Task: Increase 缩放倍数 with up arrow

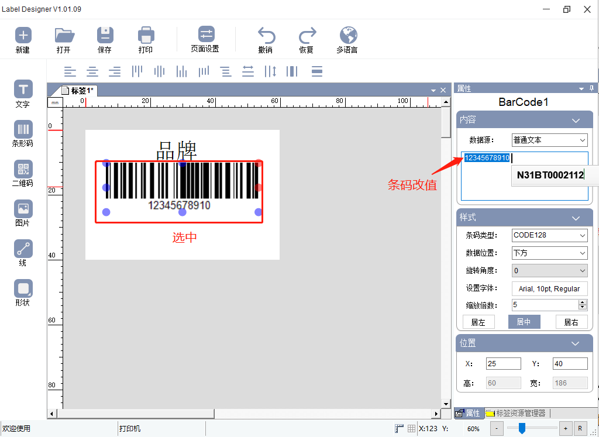Action: click(583, 302)
